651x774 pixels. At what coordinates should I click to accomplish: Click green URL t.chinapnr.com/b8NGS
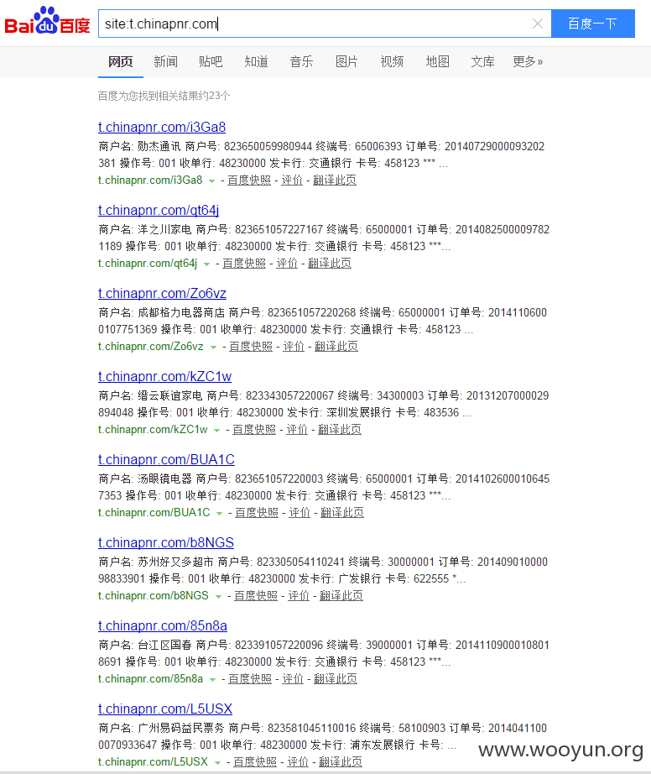(x=154, y=596)
